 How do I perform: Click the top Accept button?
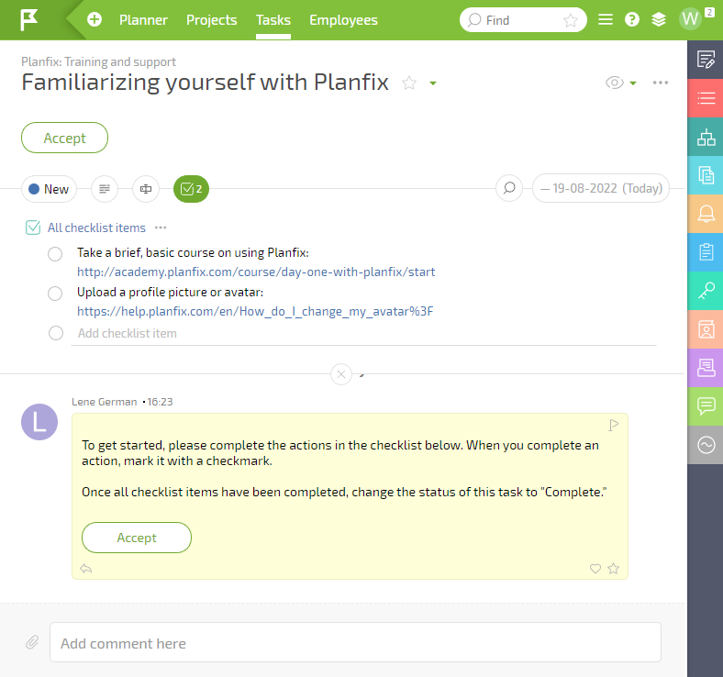pyautogui.click(x=64, y=138)
